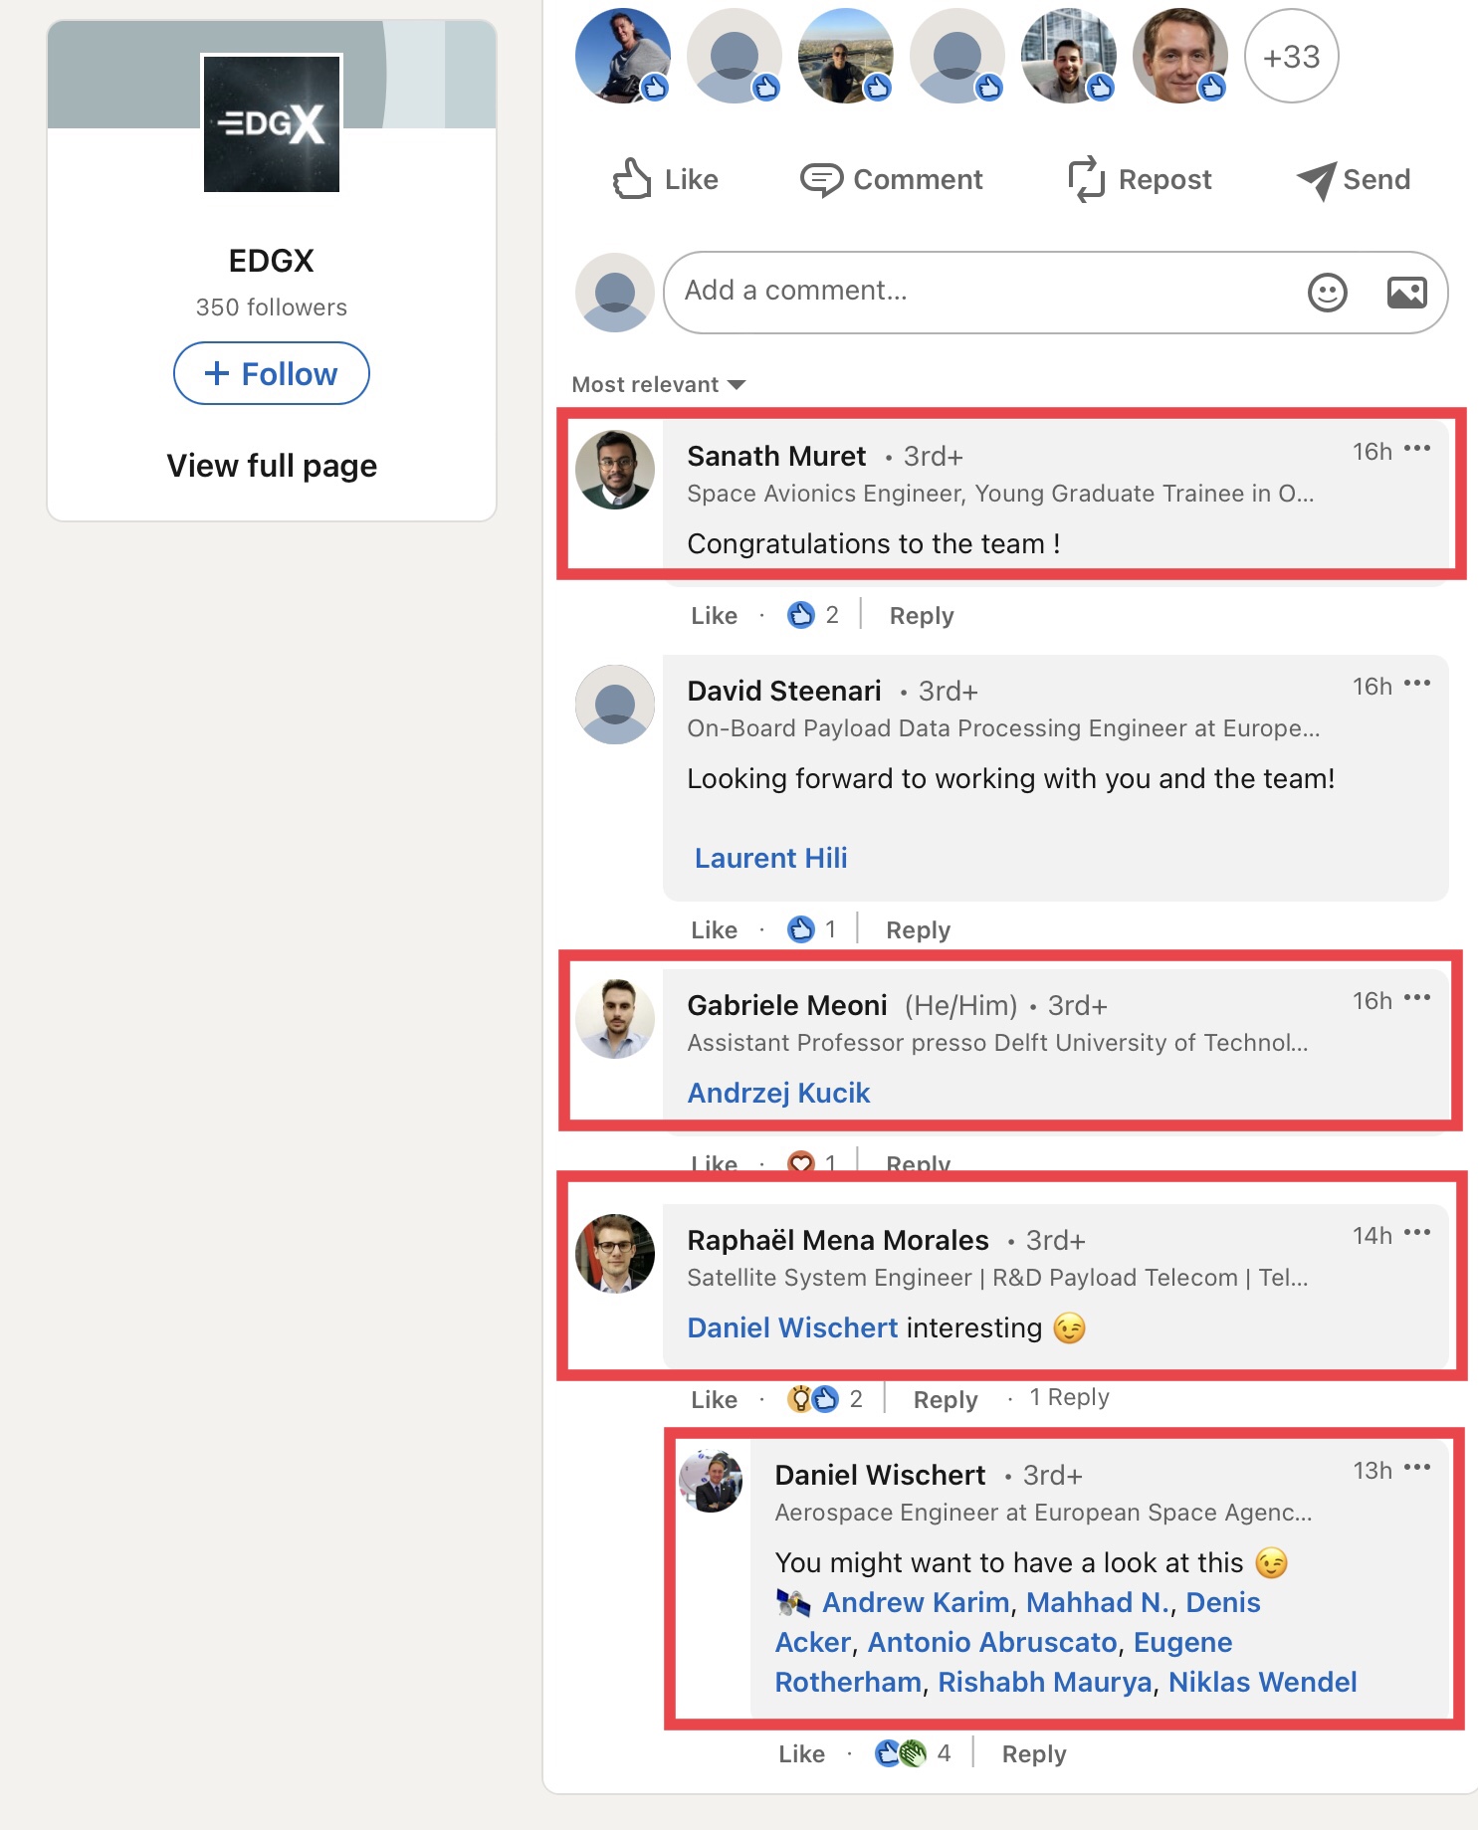Open the Laurent Hili mention link
Image resolution: width=1478 pixels, height=1830 pixels.
(x=770, y=858)
